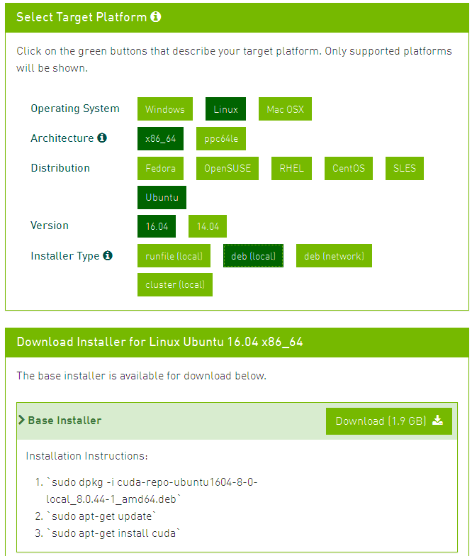Click Download (1.9 GB) button
The image size is (472, 556).
point(388,421)
